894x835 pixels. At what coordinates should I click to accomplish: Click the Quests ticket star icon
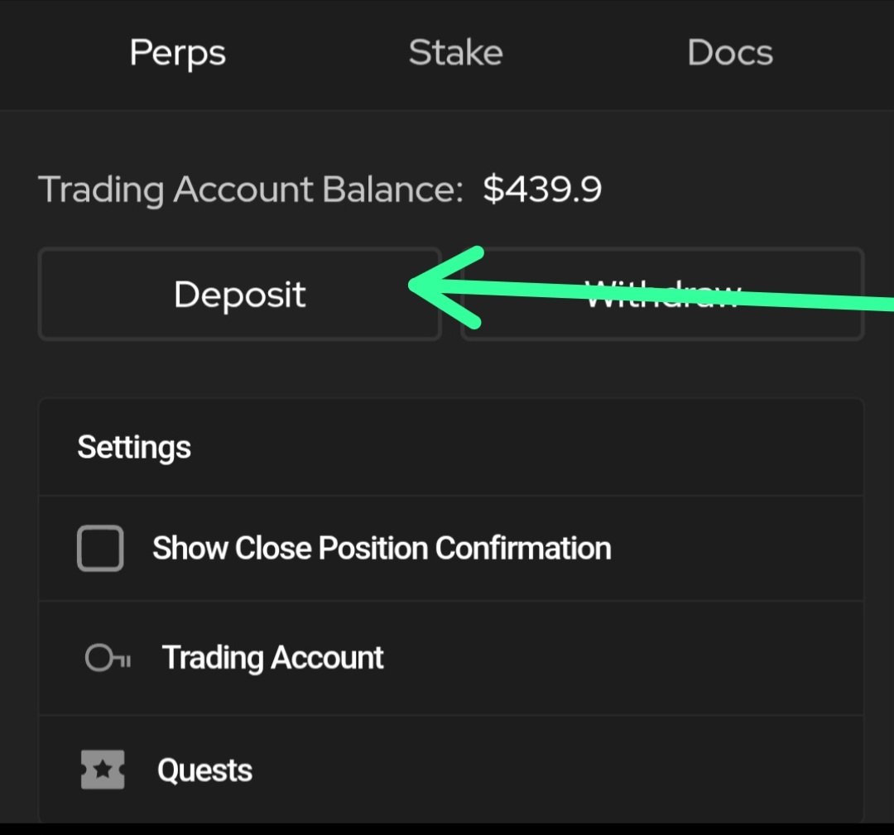(103, 770)
